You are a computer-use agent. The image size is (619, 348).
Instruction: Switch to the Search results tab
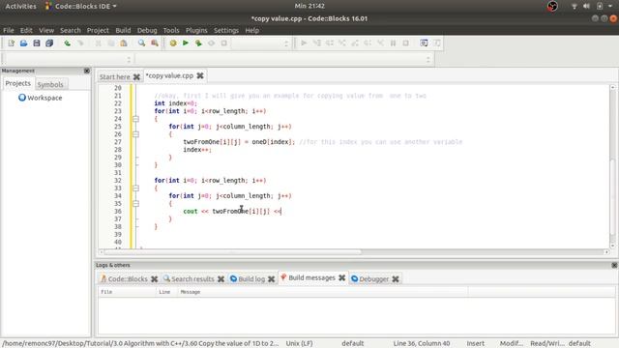192,279
